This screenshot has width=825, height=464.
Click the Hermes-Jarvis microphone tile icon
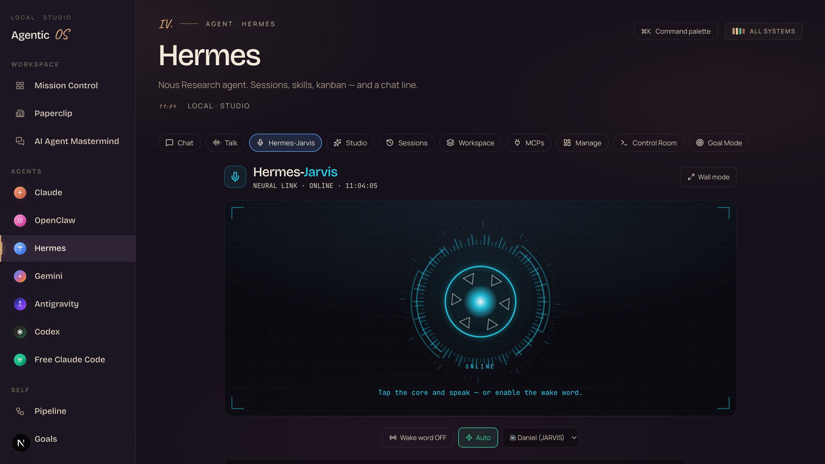click(235, 177)
